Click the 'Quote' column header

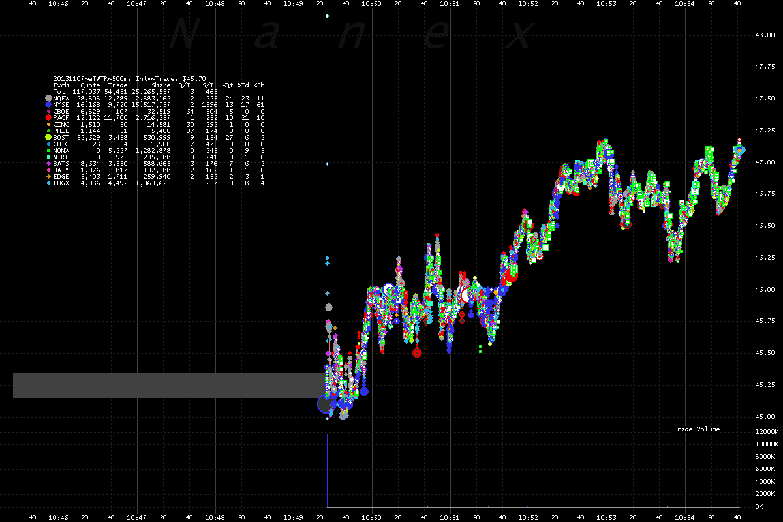(x=90, y=85)
